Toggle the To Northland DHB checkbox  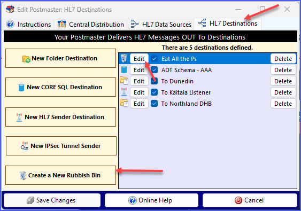coord(154,104)
